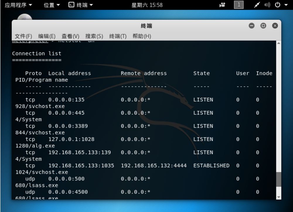Click the scrollbar up arrow

(279, 43)
